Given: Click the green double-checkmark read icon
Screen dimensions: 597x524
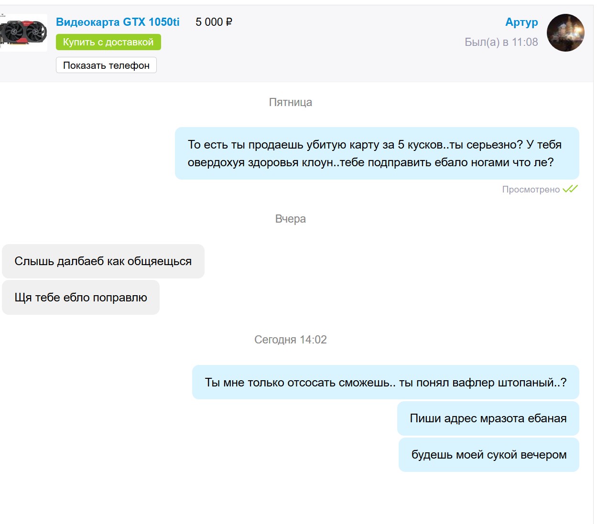Looking at the screenshot, I should pos(570,189).
